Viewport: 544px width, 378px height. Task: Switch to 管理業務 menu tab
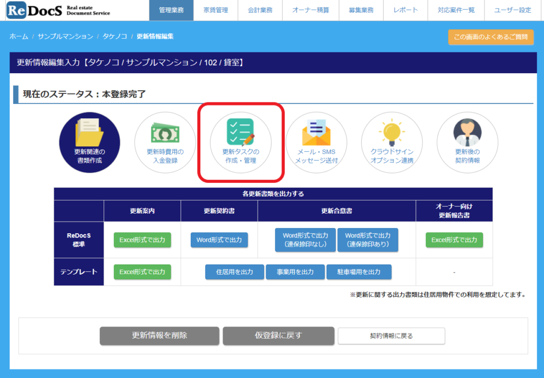[x=172, y=11]
